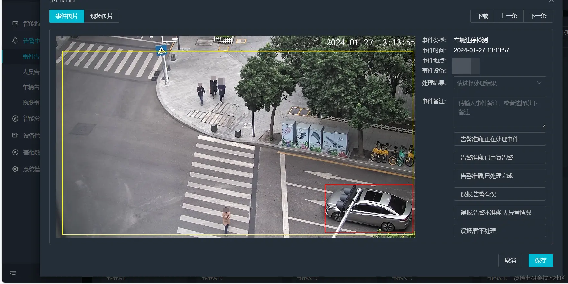The width and height of the screenshot is (568, 284).
Task: Open 物联事 in the sidebar
Action: point(31,102)
